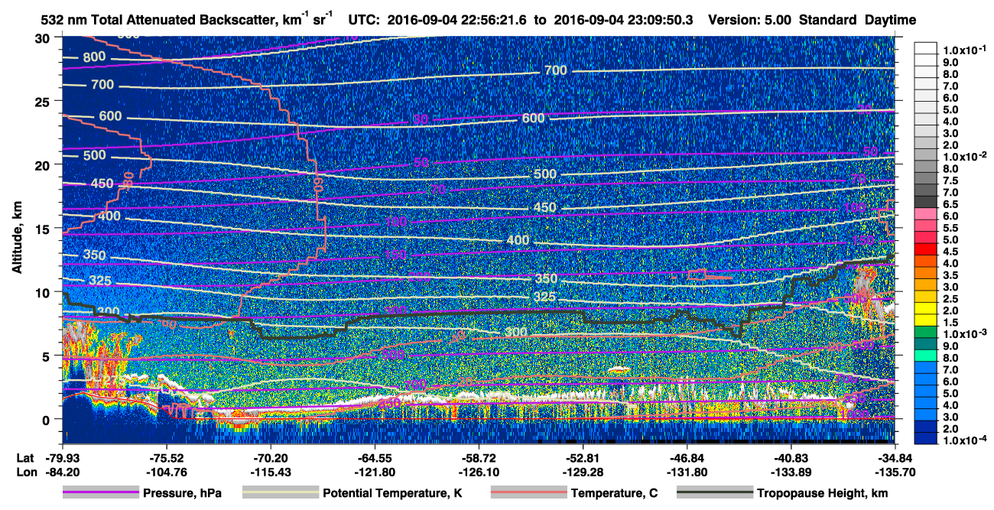The image size is (994, 510).
Task: Click latitude value -46.84
Action: tap(687, 457)
